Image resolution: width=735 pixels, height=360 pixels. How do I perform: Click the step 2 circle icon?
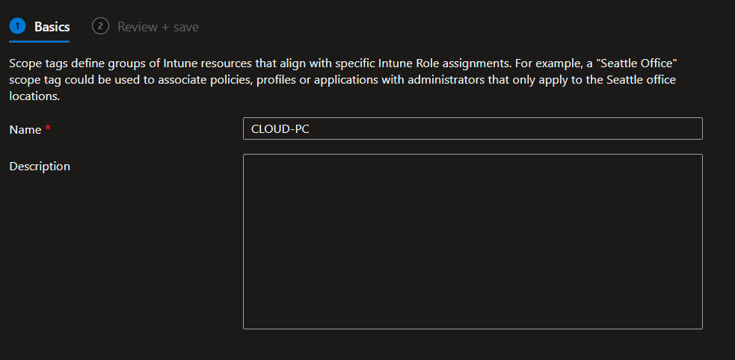99,26
